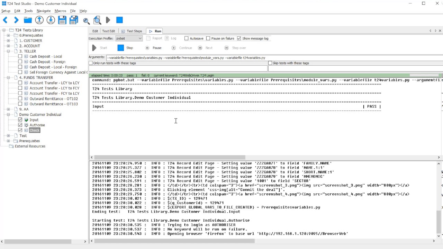Click the Cash Deposit - Local test icon
Image resolution: width=443 pixels, height=249 pixels.
26,56
